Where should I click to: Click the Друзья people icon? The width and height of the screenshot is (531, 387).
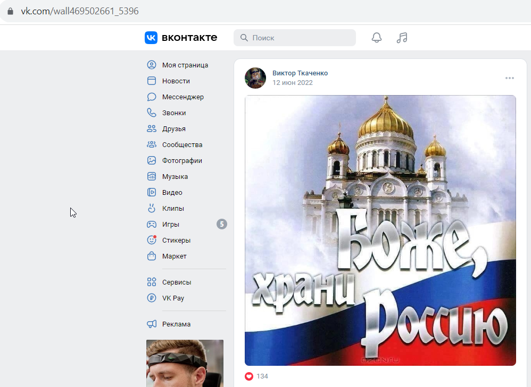point(152,128)
